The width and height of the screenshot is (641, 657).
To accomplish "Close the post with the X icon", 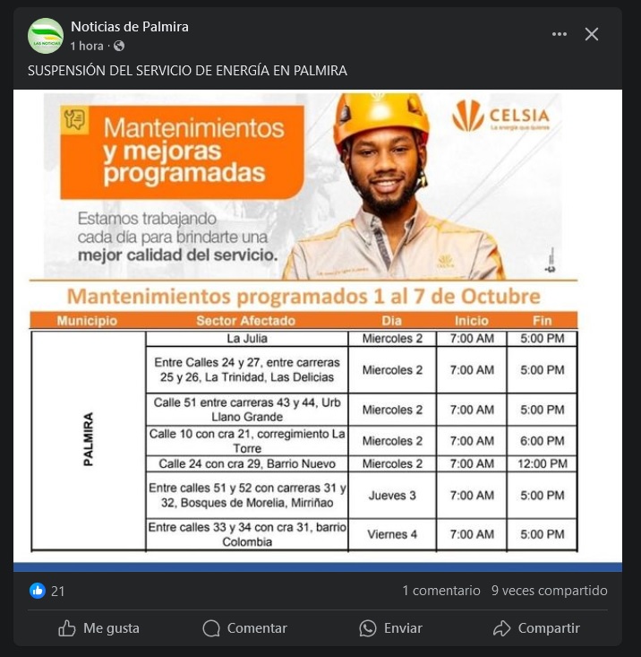I will [591, 34].
